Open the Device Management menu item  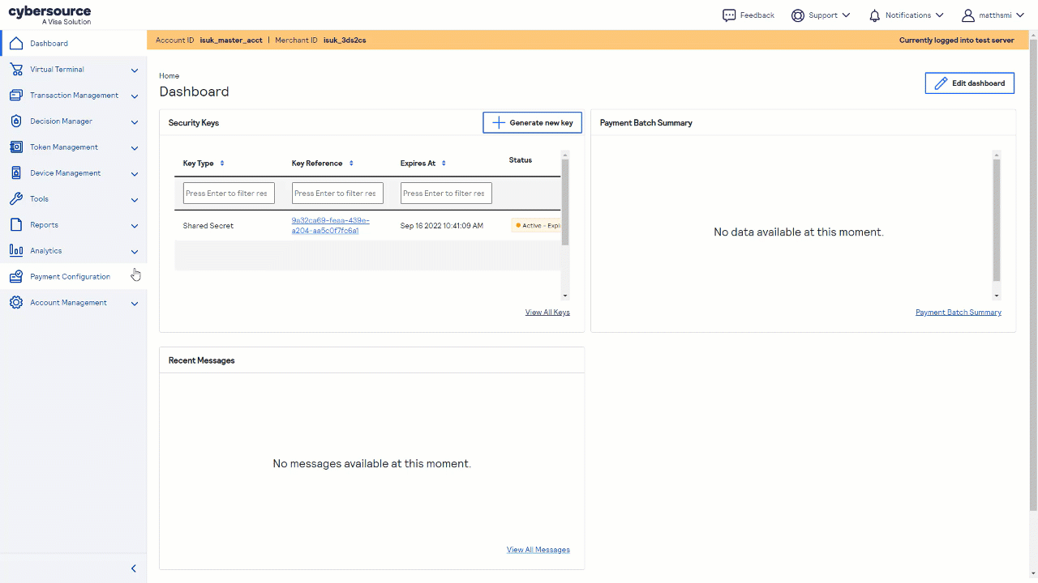coord(65,173)
